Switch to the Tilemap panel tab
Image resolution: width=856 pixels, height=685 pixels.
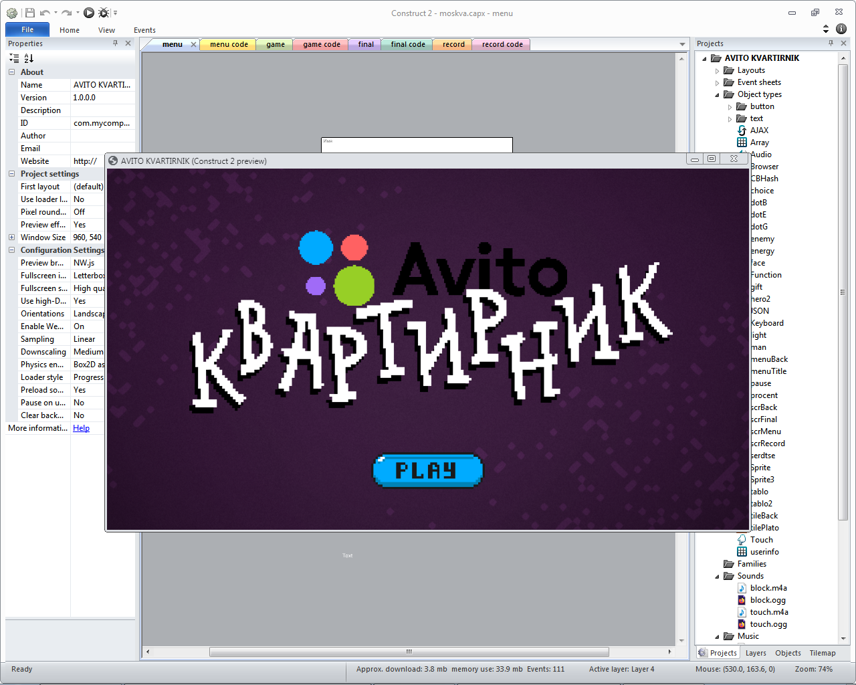pyautogui.click(x=823, y=653)
